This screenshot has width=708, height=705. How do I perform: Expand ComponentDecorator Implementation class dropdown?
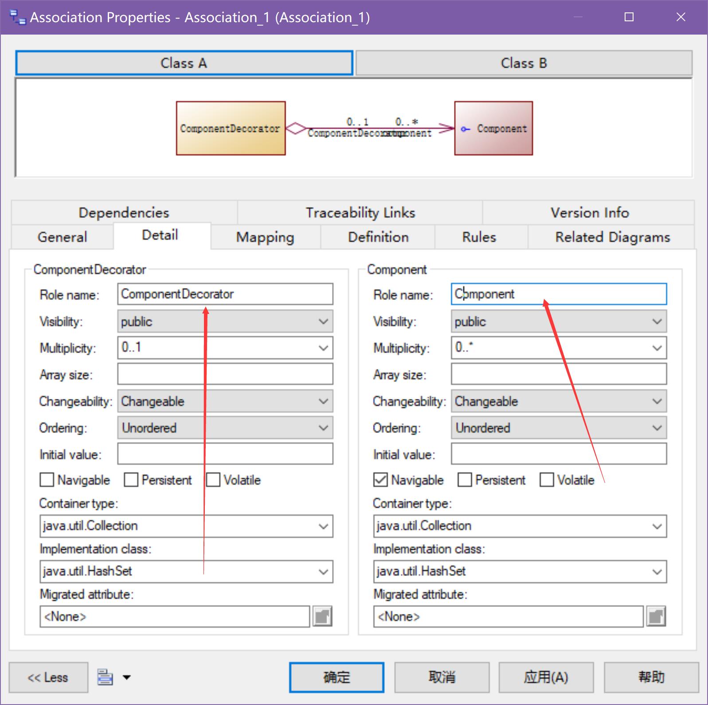323,572
